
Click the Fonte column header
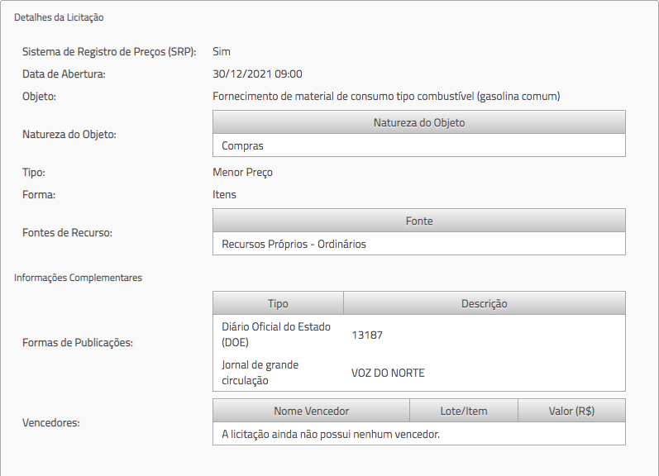418,221
